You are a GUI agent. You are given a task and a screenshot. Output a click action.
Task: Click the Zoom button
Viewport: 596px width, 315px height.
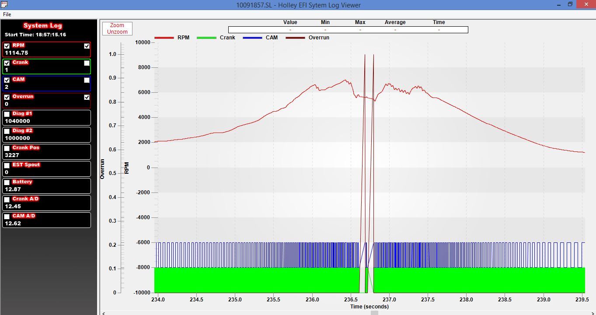tap(117, 25)
